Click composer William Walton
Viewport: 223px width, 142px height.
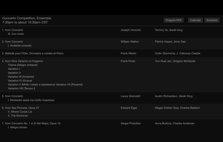pos(130,41)
